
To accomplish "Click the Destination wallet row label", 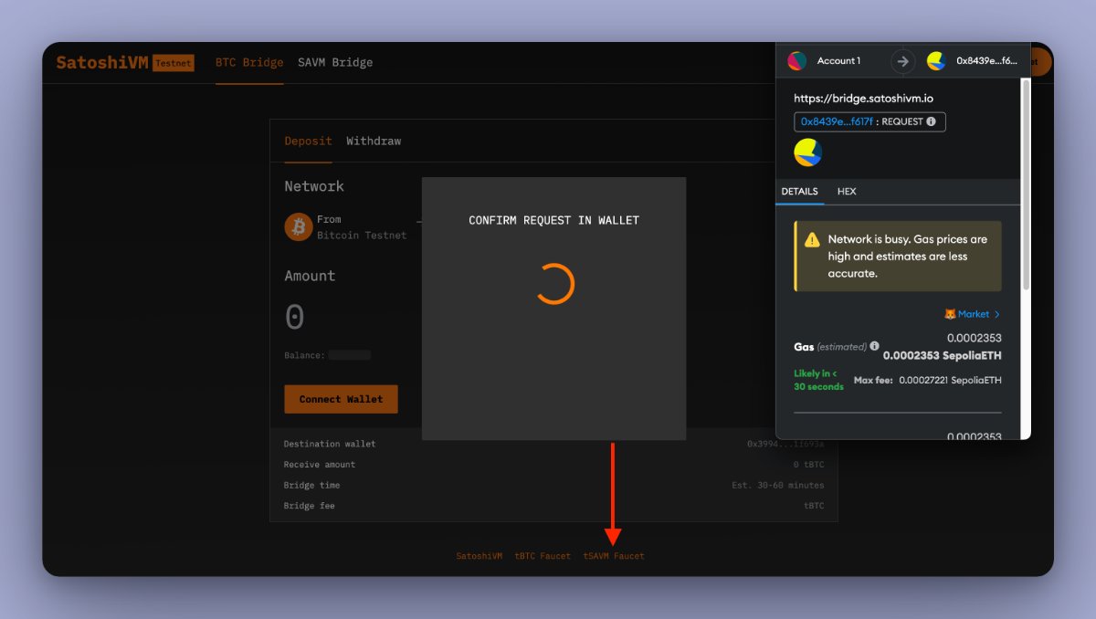I will point(330,444).
